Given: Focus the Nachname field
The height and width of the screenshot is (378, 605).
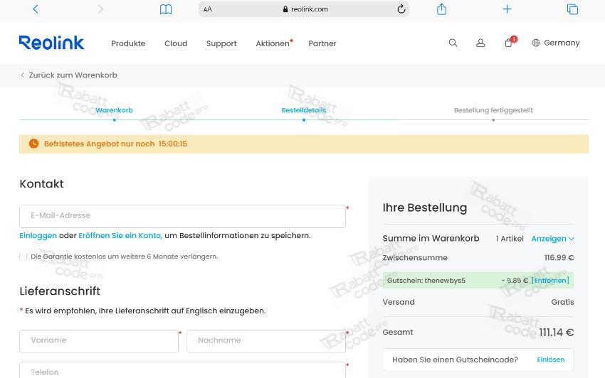Looking at the screenshot, I should [266, 341].
